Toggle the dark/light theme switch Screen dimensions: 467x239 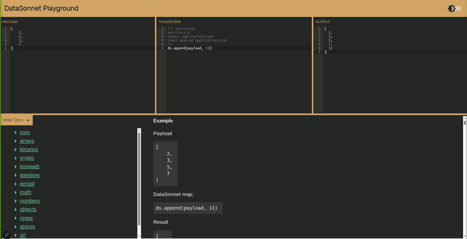[x=454, y=8]
